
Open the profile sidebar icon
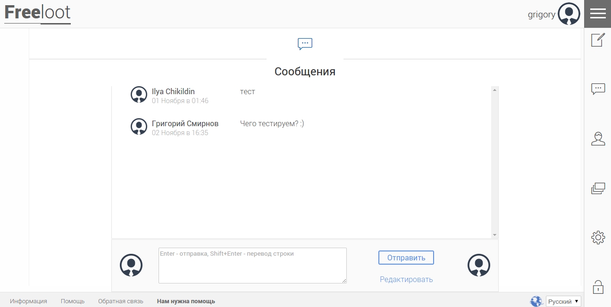598,138
